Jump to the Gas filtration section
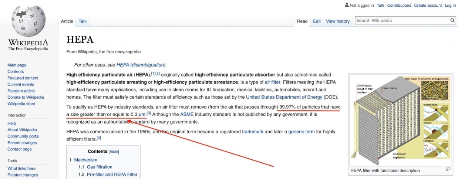The image size is (458, 179). pos(100,167)
